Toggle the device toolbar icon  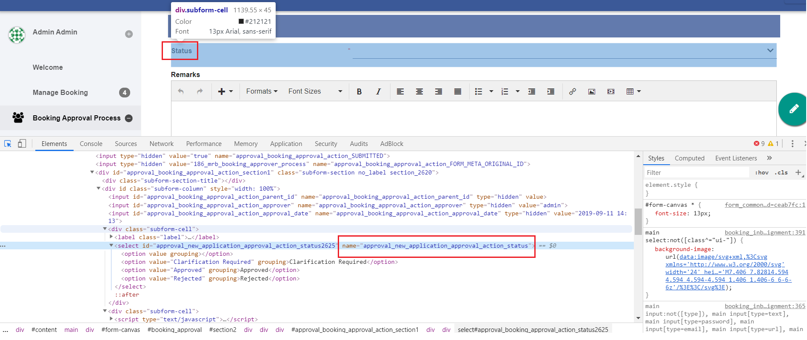pyautogui.click(x=22, y=144)
